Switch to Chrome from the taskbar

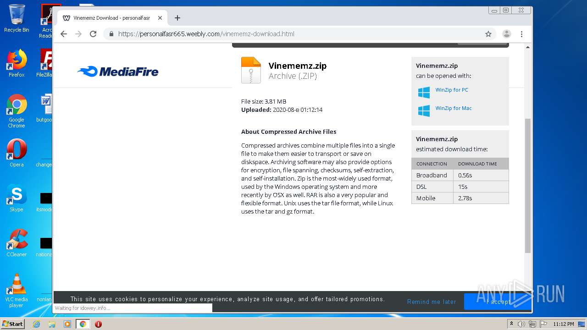(x=83, y=324)
